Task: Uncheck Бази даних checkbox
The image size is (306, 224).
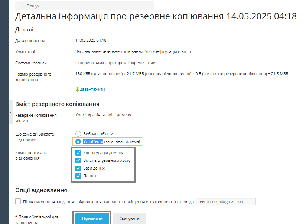Action: [x=78, y=168]
